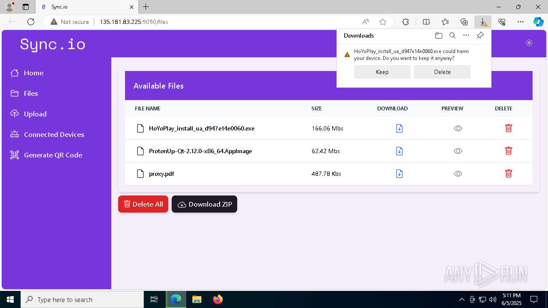Open the Extensions menu
The image size is (548, 308).
(x=405, y=22)
